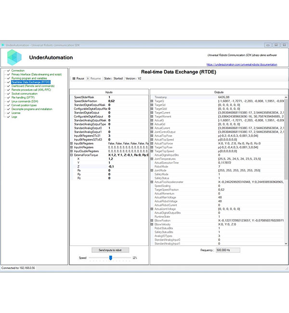Click the StandardDigitalOutputMask row
Viewport: 289px width, 313px height.
[x=109, y=105]
